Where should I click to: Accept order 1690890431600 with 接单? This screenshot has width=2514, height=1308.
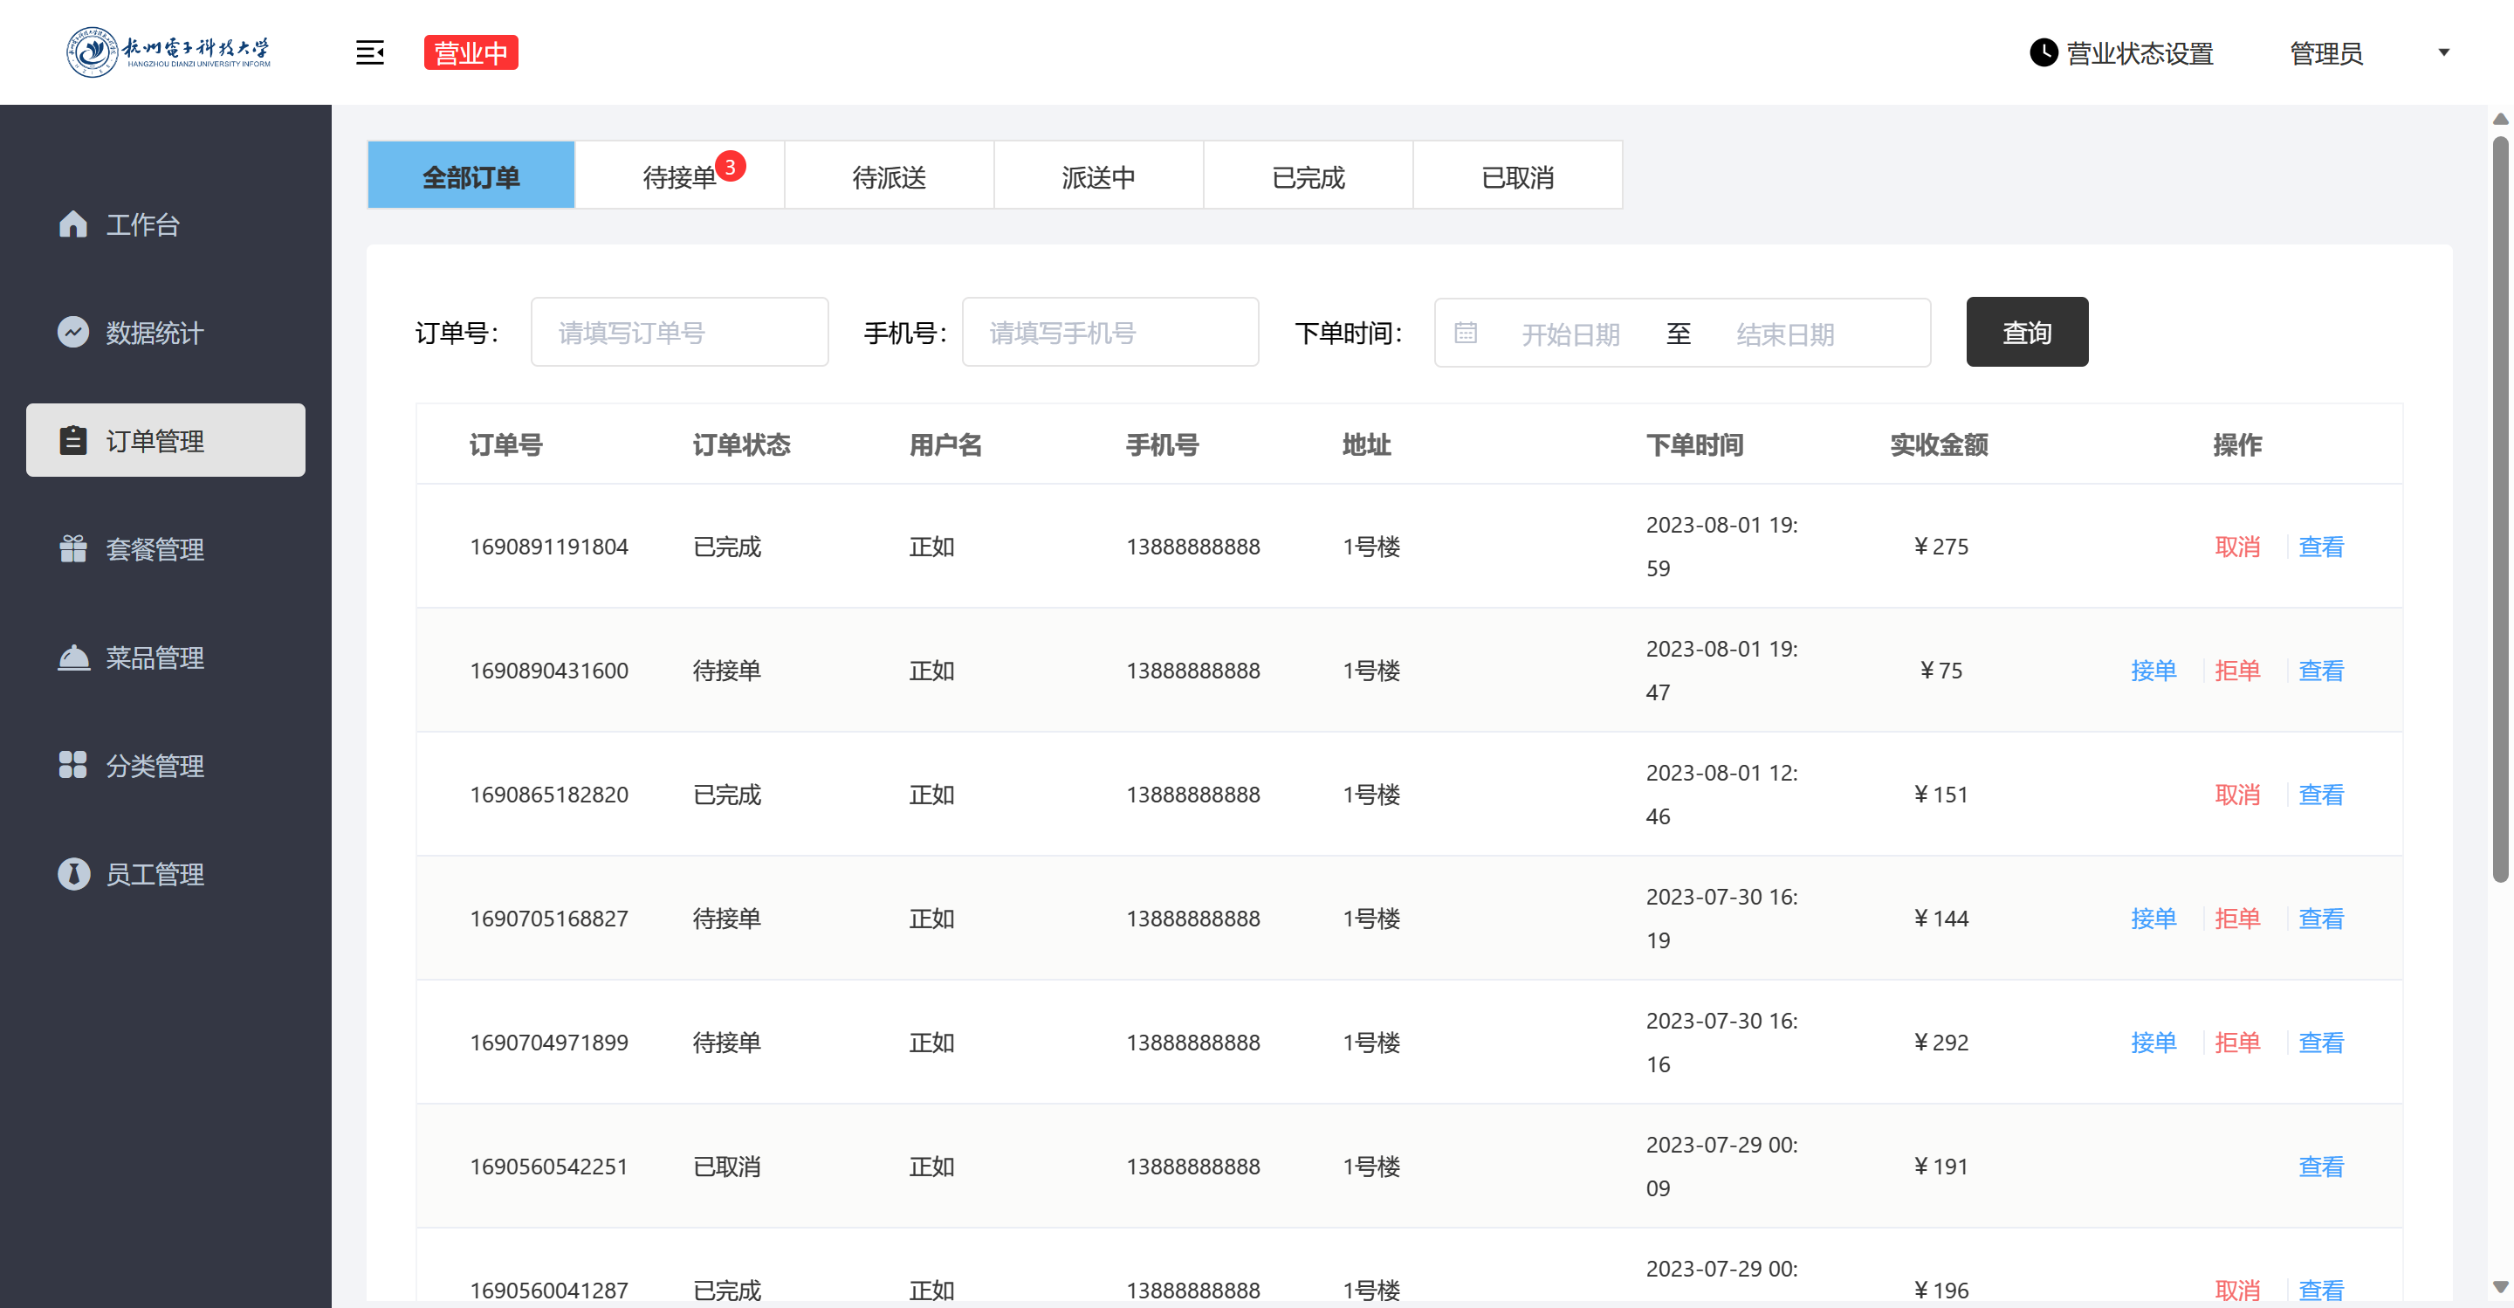click(x=2153, y=671)
